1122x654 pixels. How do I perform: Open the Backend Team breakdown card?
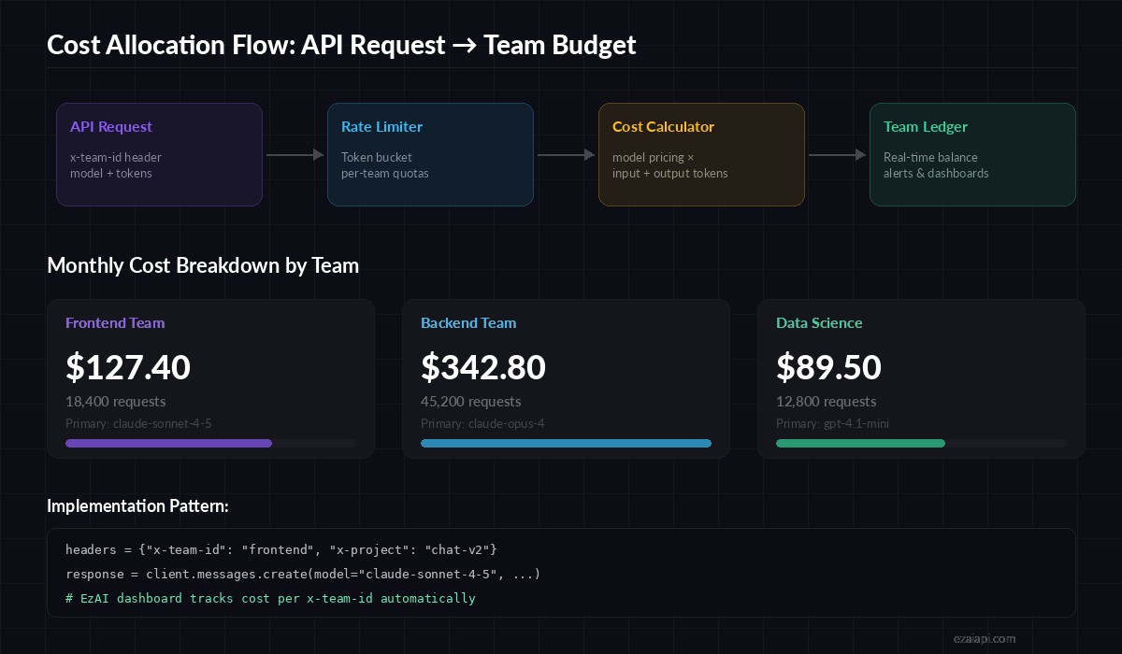pos(566,378)
